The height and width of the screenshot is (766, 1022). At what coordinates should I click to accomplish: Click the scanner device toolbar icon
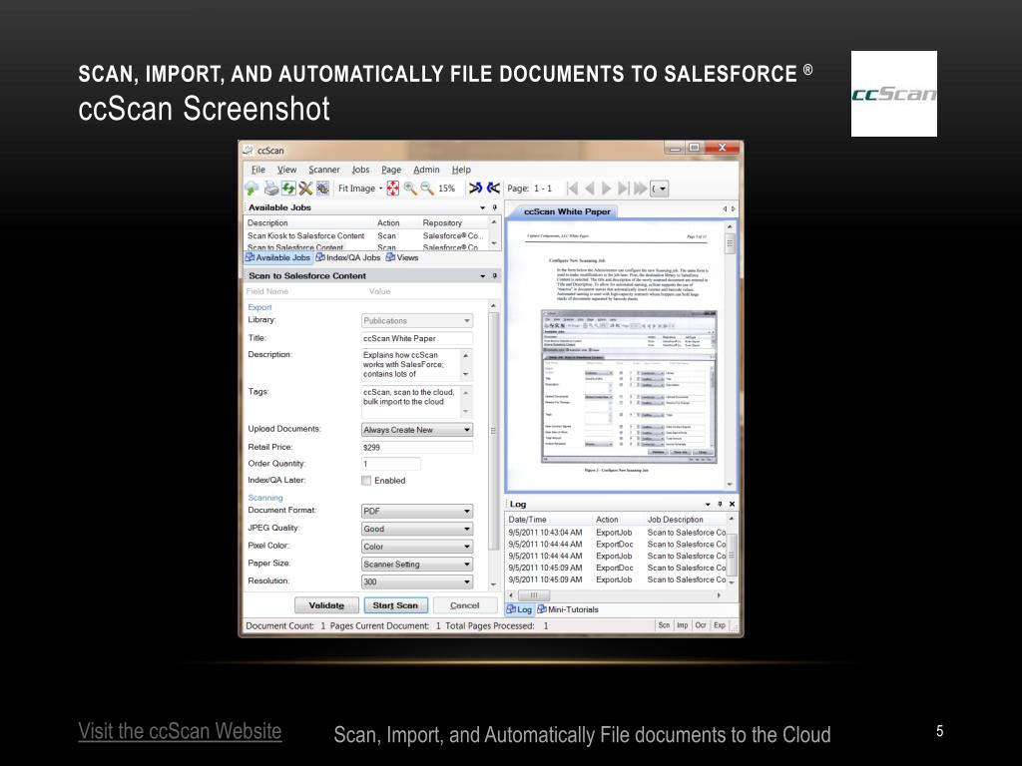click(271, 189)
